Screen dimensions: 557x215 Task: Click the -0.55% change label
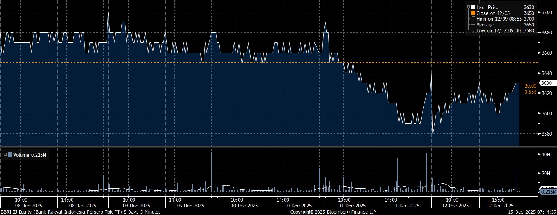(529, 92)
